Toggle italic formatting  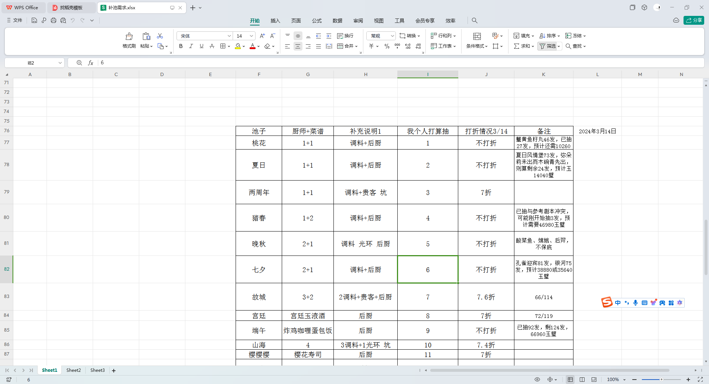[191, 46]
